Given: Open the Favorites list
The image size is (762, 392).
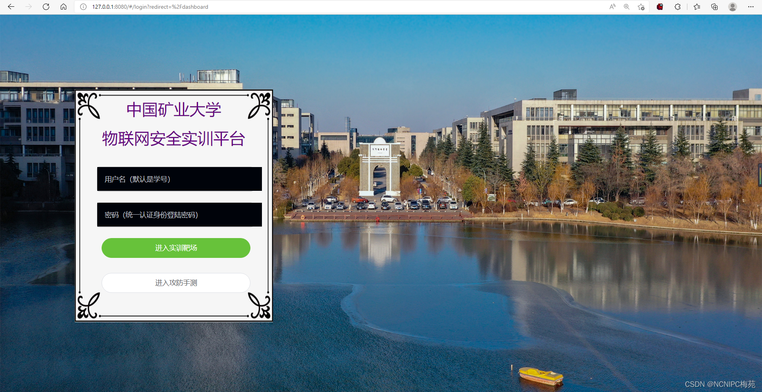Looking at the screenshot, I should click(697, 7).
